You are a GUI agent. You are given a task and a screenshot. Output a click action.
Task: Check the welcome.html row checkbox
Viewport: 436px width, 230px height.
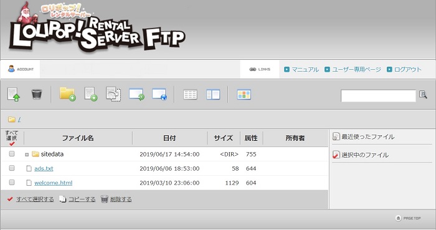12,182
